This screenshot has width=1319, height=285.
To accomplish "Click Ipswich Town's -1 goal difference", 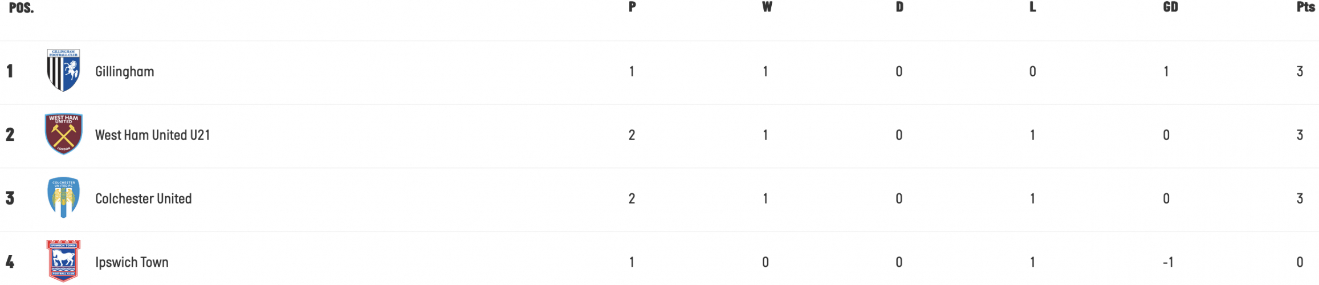I will click(x=1168, y=262).
